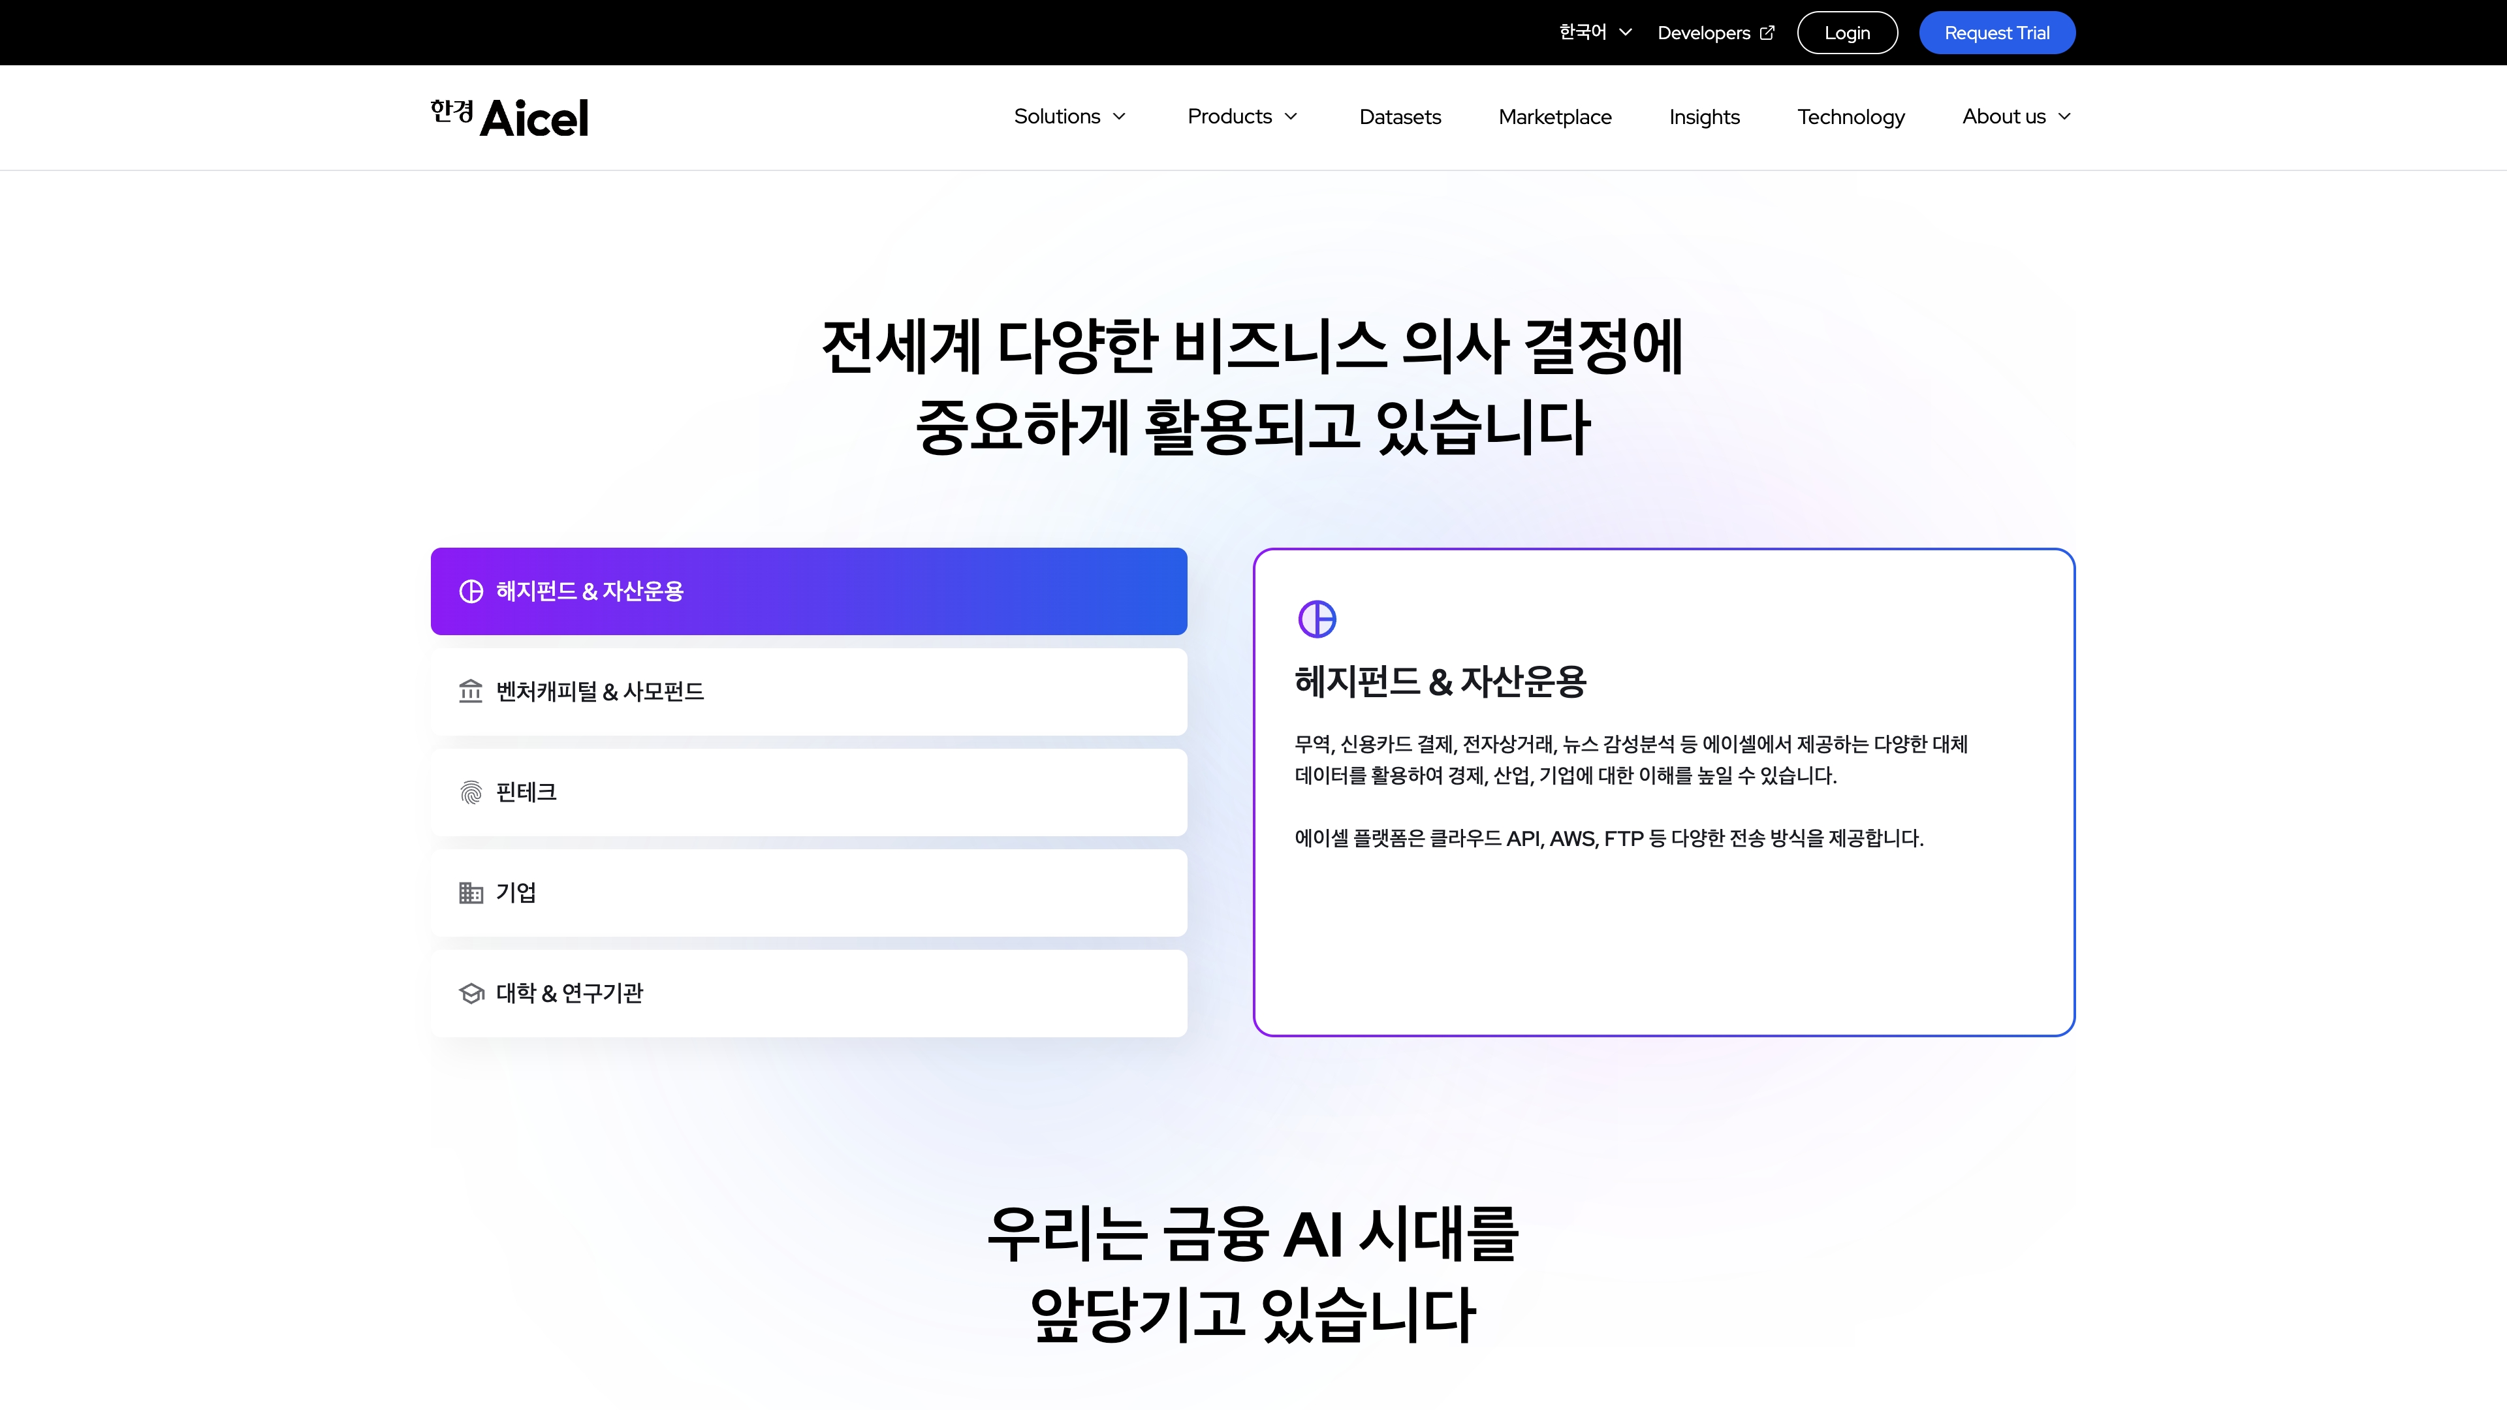Click the office building icon beside 기업
The height and width of the screenshot is (1410, 2507).
click(x=471, y=892)
